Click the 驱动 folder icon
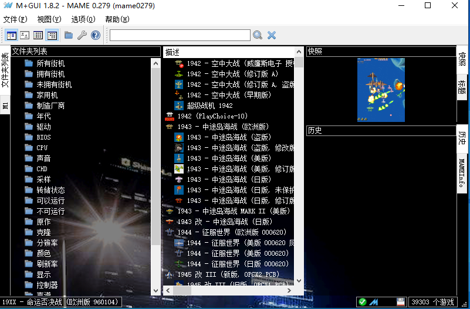This screenshot has height=309, width=470. 29,127
